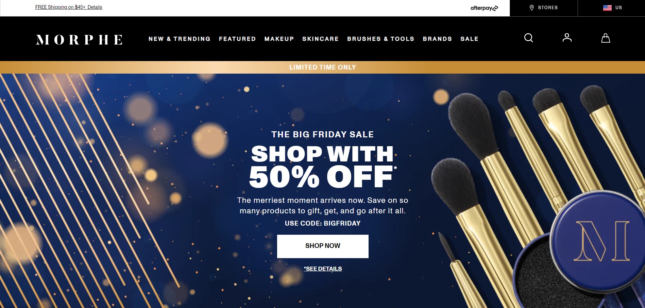Open the New & Trending menu
The height and width of the screenshot is (308, 645).
coord(180,39)
